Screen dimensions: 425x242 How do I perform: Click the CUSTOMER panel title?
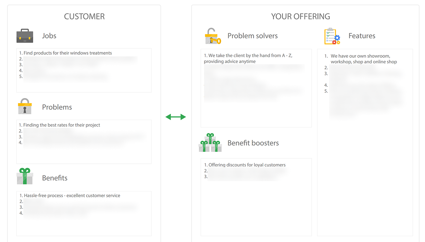[x=84, y=16]
